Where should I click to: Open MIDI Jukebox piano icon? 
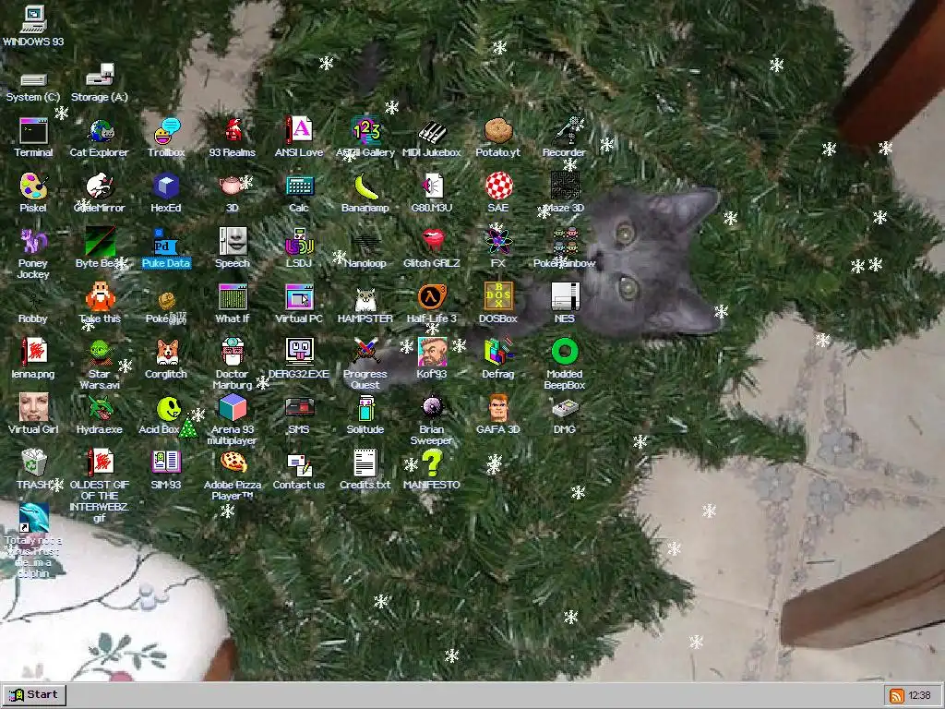click(432, 131)
